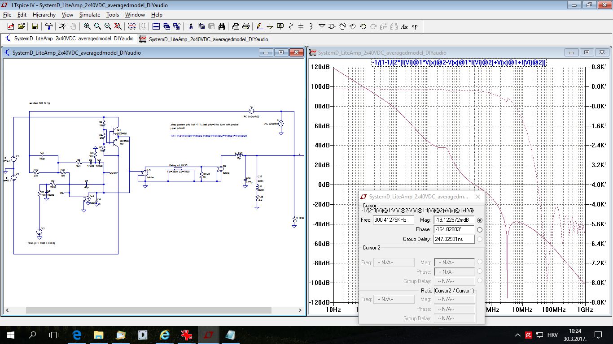Switch to the waveform plot document tab
The width and height of the screenshot is (613, 344).
pyautogui.click(x=204, y=39)
